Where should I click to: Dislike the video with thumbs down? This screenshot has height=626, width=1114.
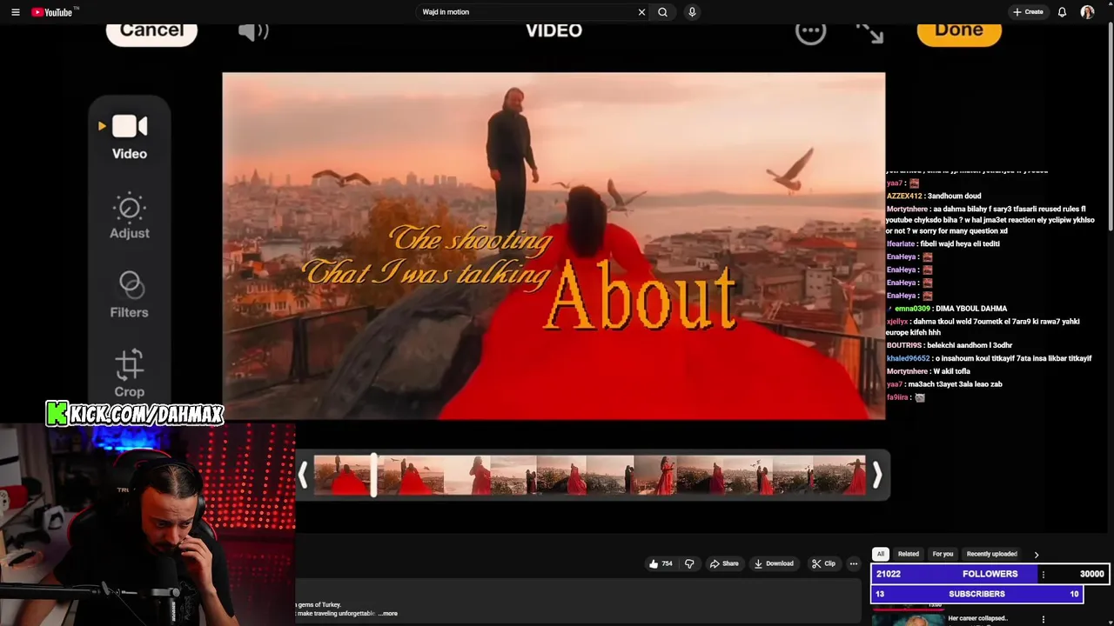(x=689, y=563)
